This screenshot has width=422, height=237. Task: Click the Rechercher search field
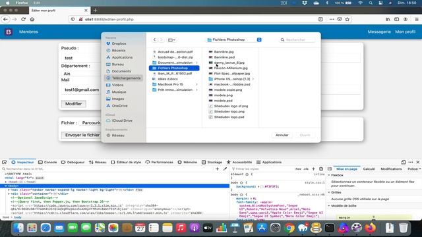[x=297, y=39]
